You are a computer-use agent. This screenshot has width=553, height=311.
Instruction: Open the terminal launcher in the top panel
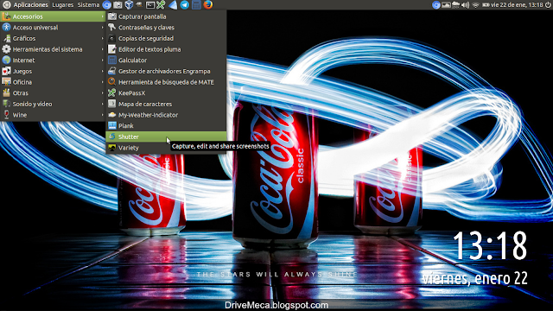(x=150, y=5)
